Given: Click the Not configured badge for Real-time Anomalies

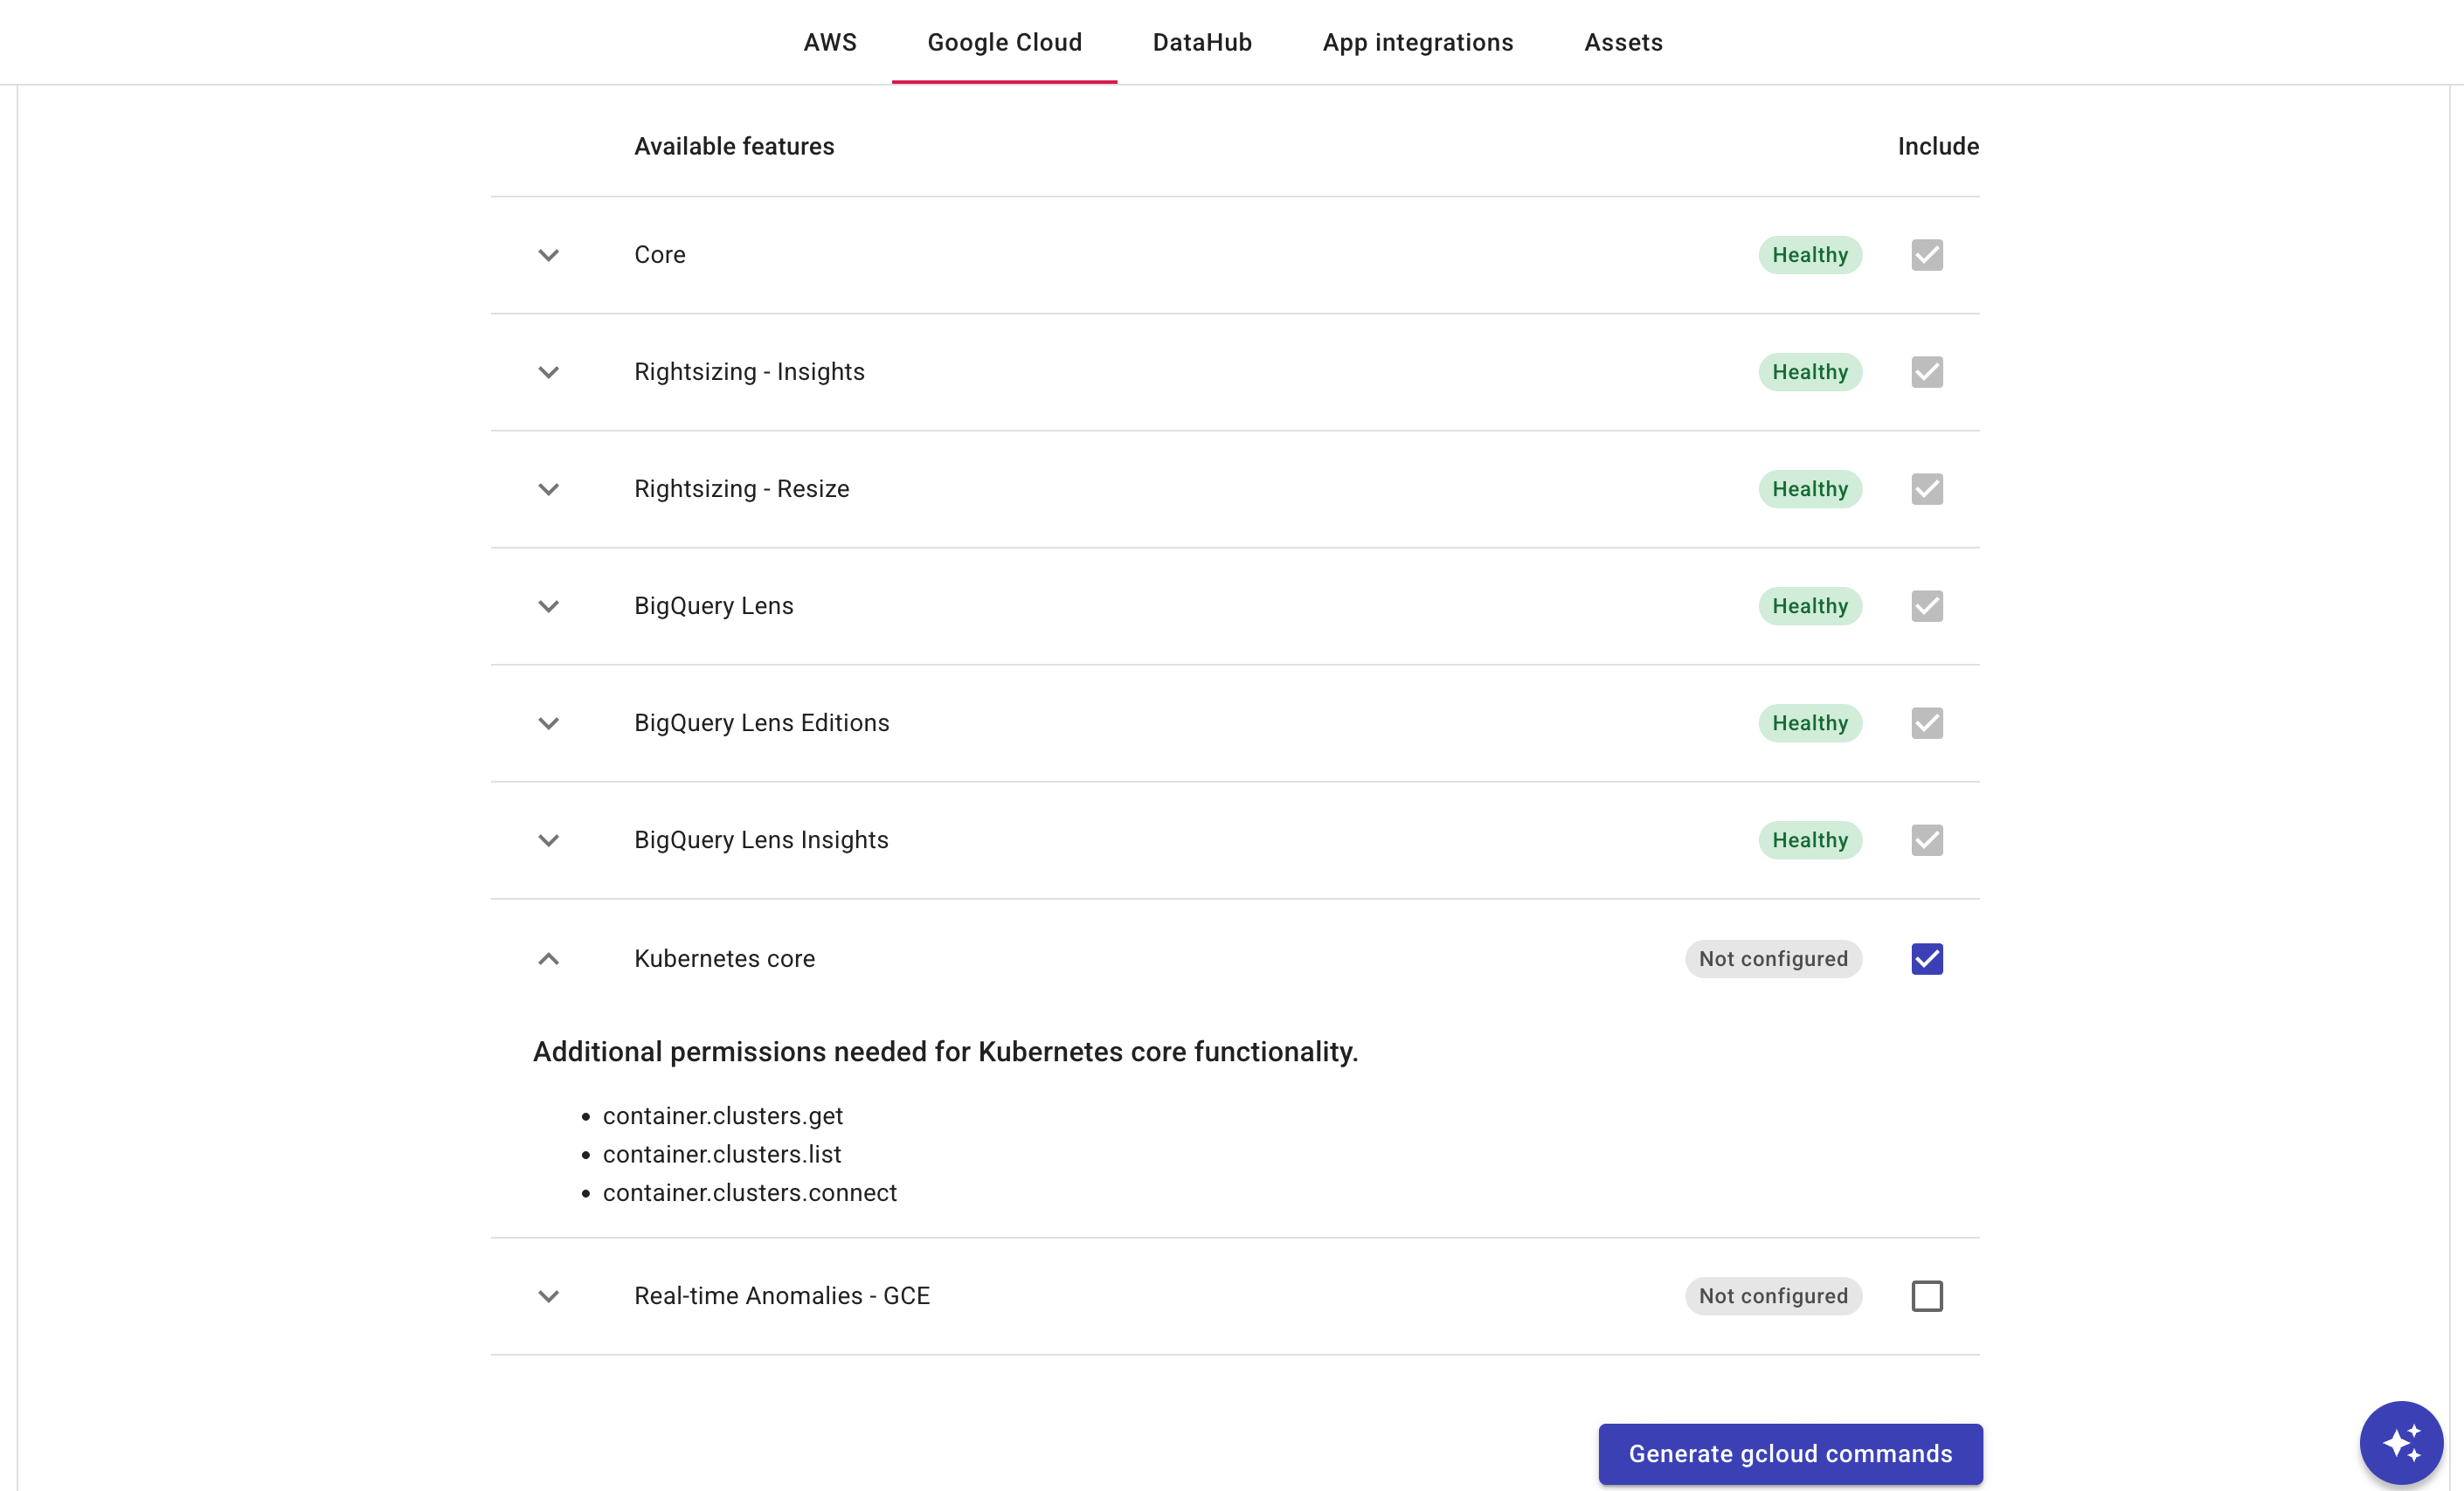Looking at the screenshot, I should click(1772, 1295).
